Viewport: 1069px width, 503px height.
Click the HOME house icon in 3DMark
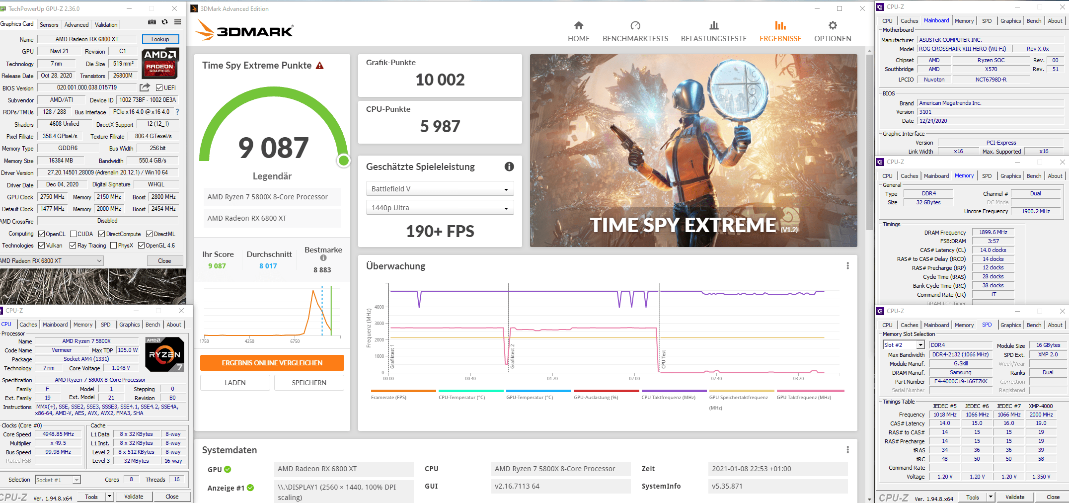[x=579, y=25]
